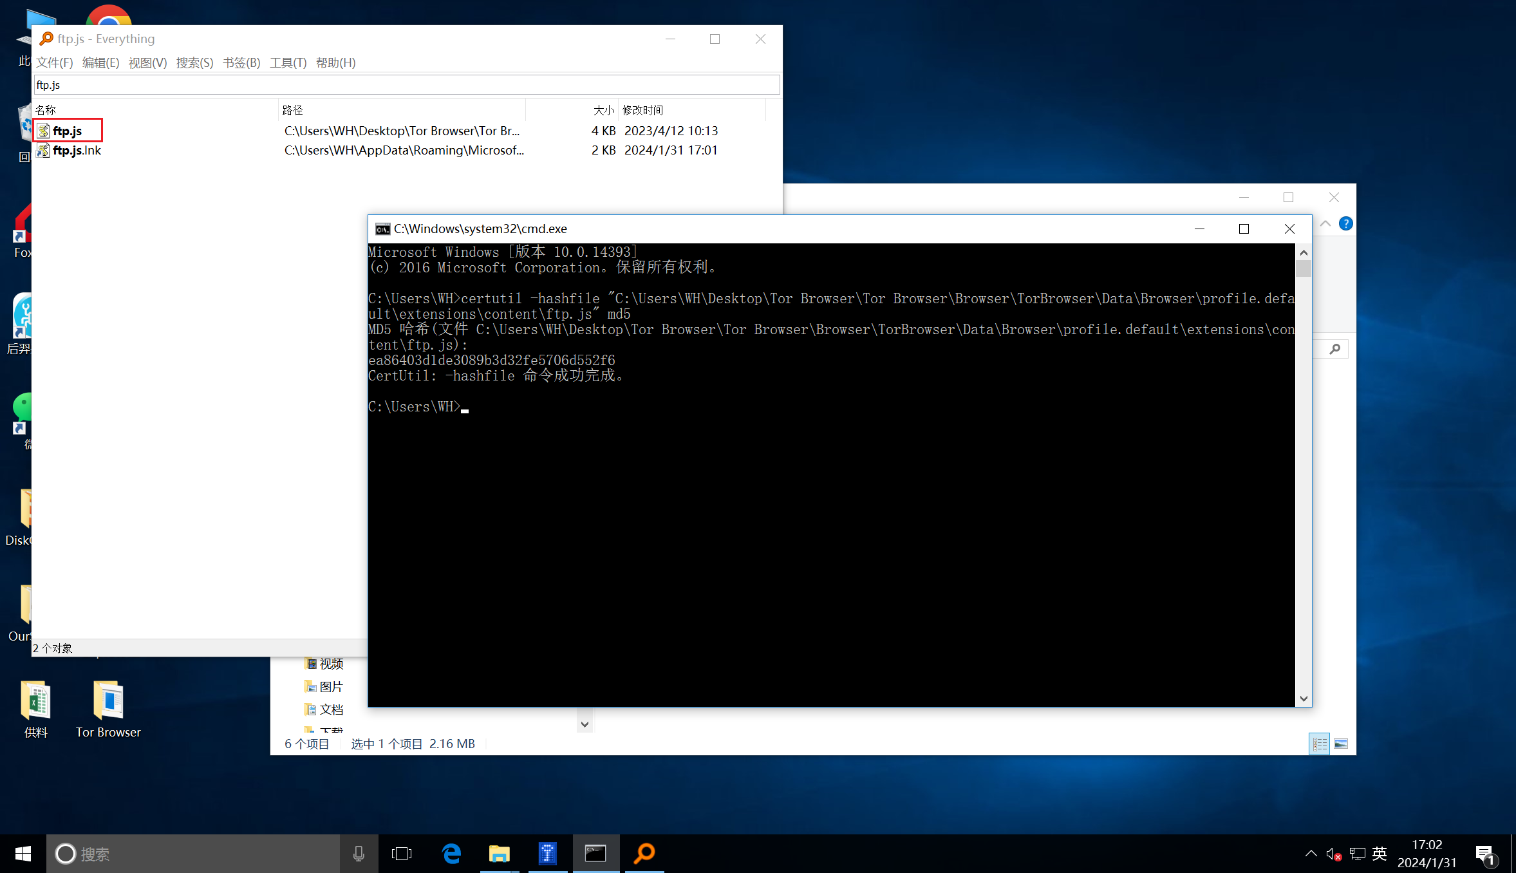Select 图片 in Explorer navigation tree
The width and height of the screenshot is (1516, 873).
[x=324, y=687]
